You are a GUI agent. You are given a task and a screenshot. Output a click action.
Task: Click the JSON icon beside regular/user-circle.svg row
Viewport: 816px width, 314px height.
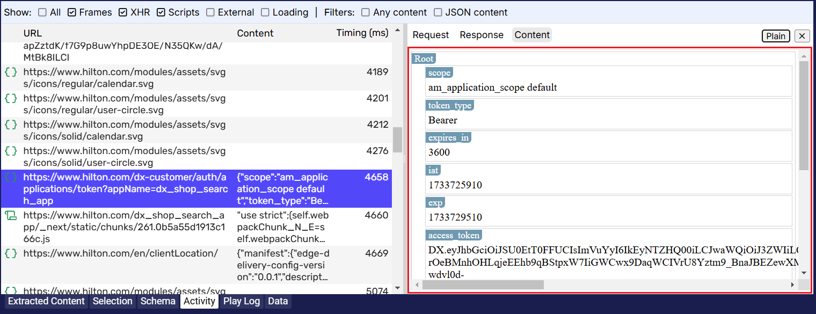click(x=11, y=98)
